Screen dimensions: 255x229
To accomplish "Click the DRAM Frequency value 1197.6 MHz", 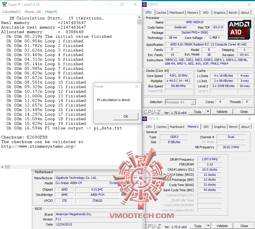I will tap(210, 159).
